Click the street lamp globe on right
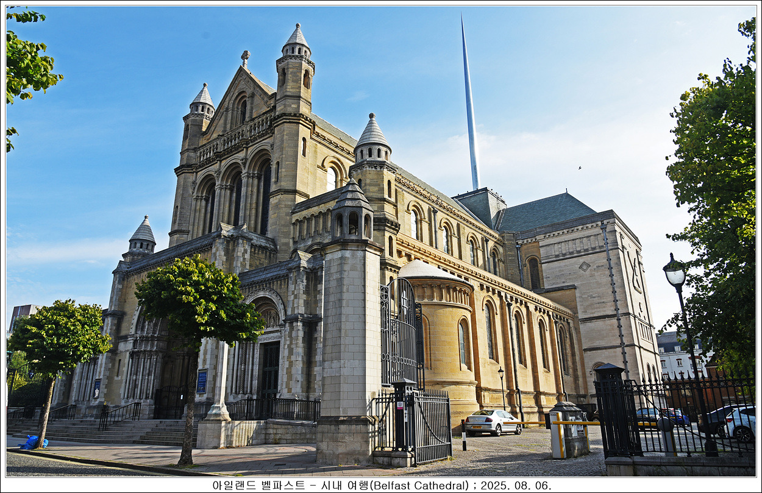 coord(675,272)
